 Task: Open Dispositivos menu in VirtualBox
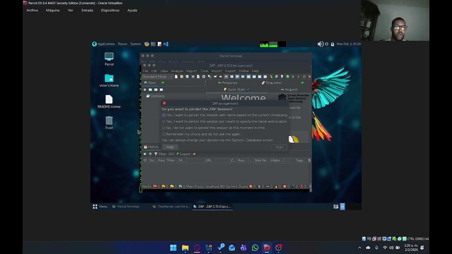point(110,10)
